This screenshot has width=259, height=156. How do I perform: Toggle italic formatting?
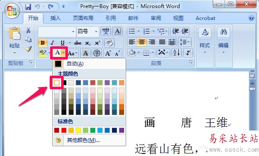[53, 43]
